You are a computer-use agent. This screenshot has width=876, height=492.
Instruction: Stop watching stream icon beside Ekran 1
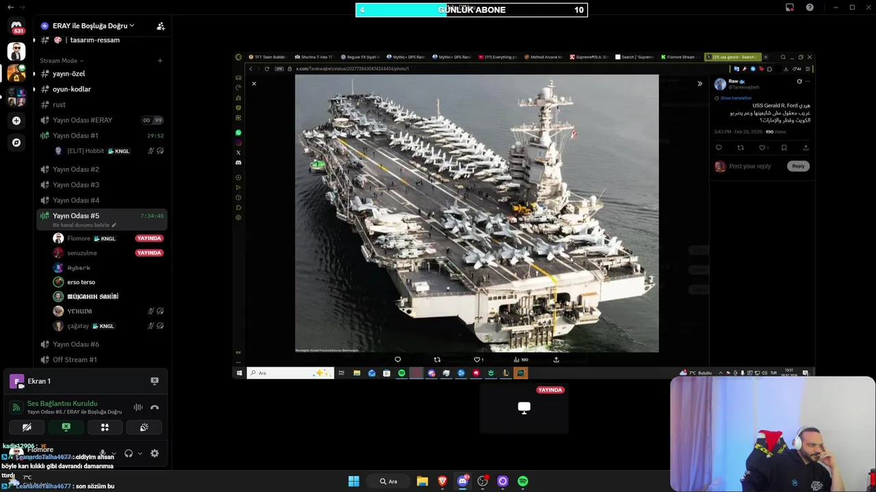(x=155, y=381)
